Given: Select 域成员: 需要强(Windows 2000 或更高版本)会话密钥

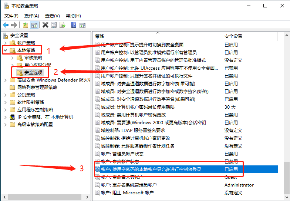Looking at the screenshot, I should (x=153, y=122).
